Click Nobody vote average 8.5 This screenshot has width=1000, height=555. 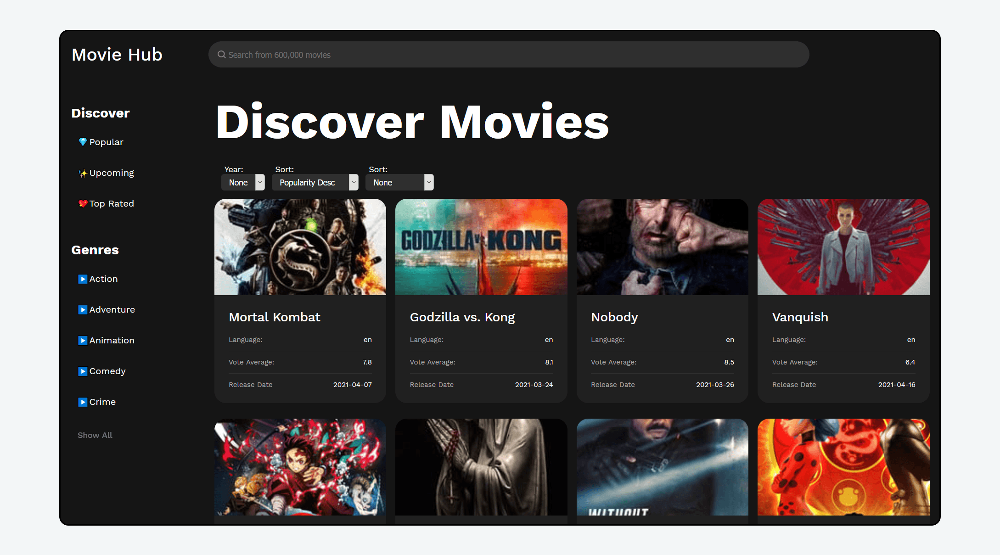(729, 362)
